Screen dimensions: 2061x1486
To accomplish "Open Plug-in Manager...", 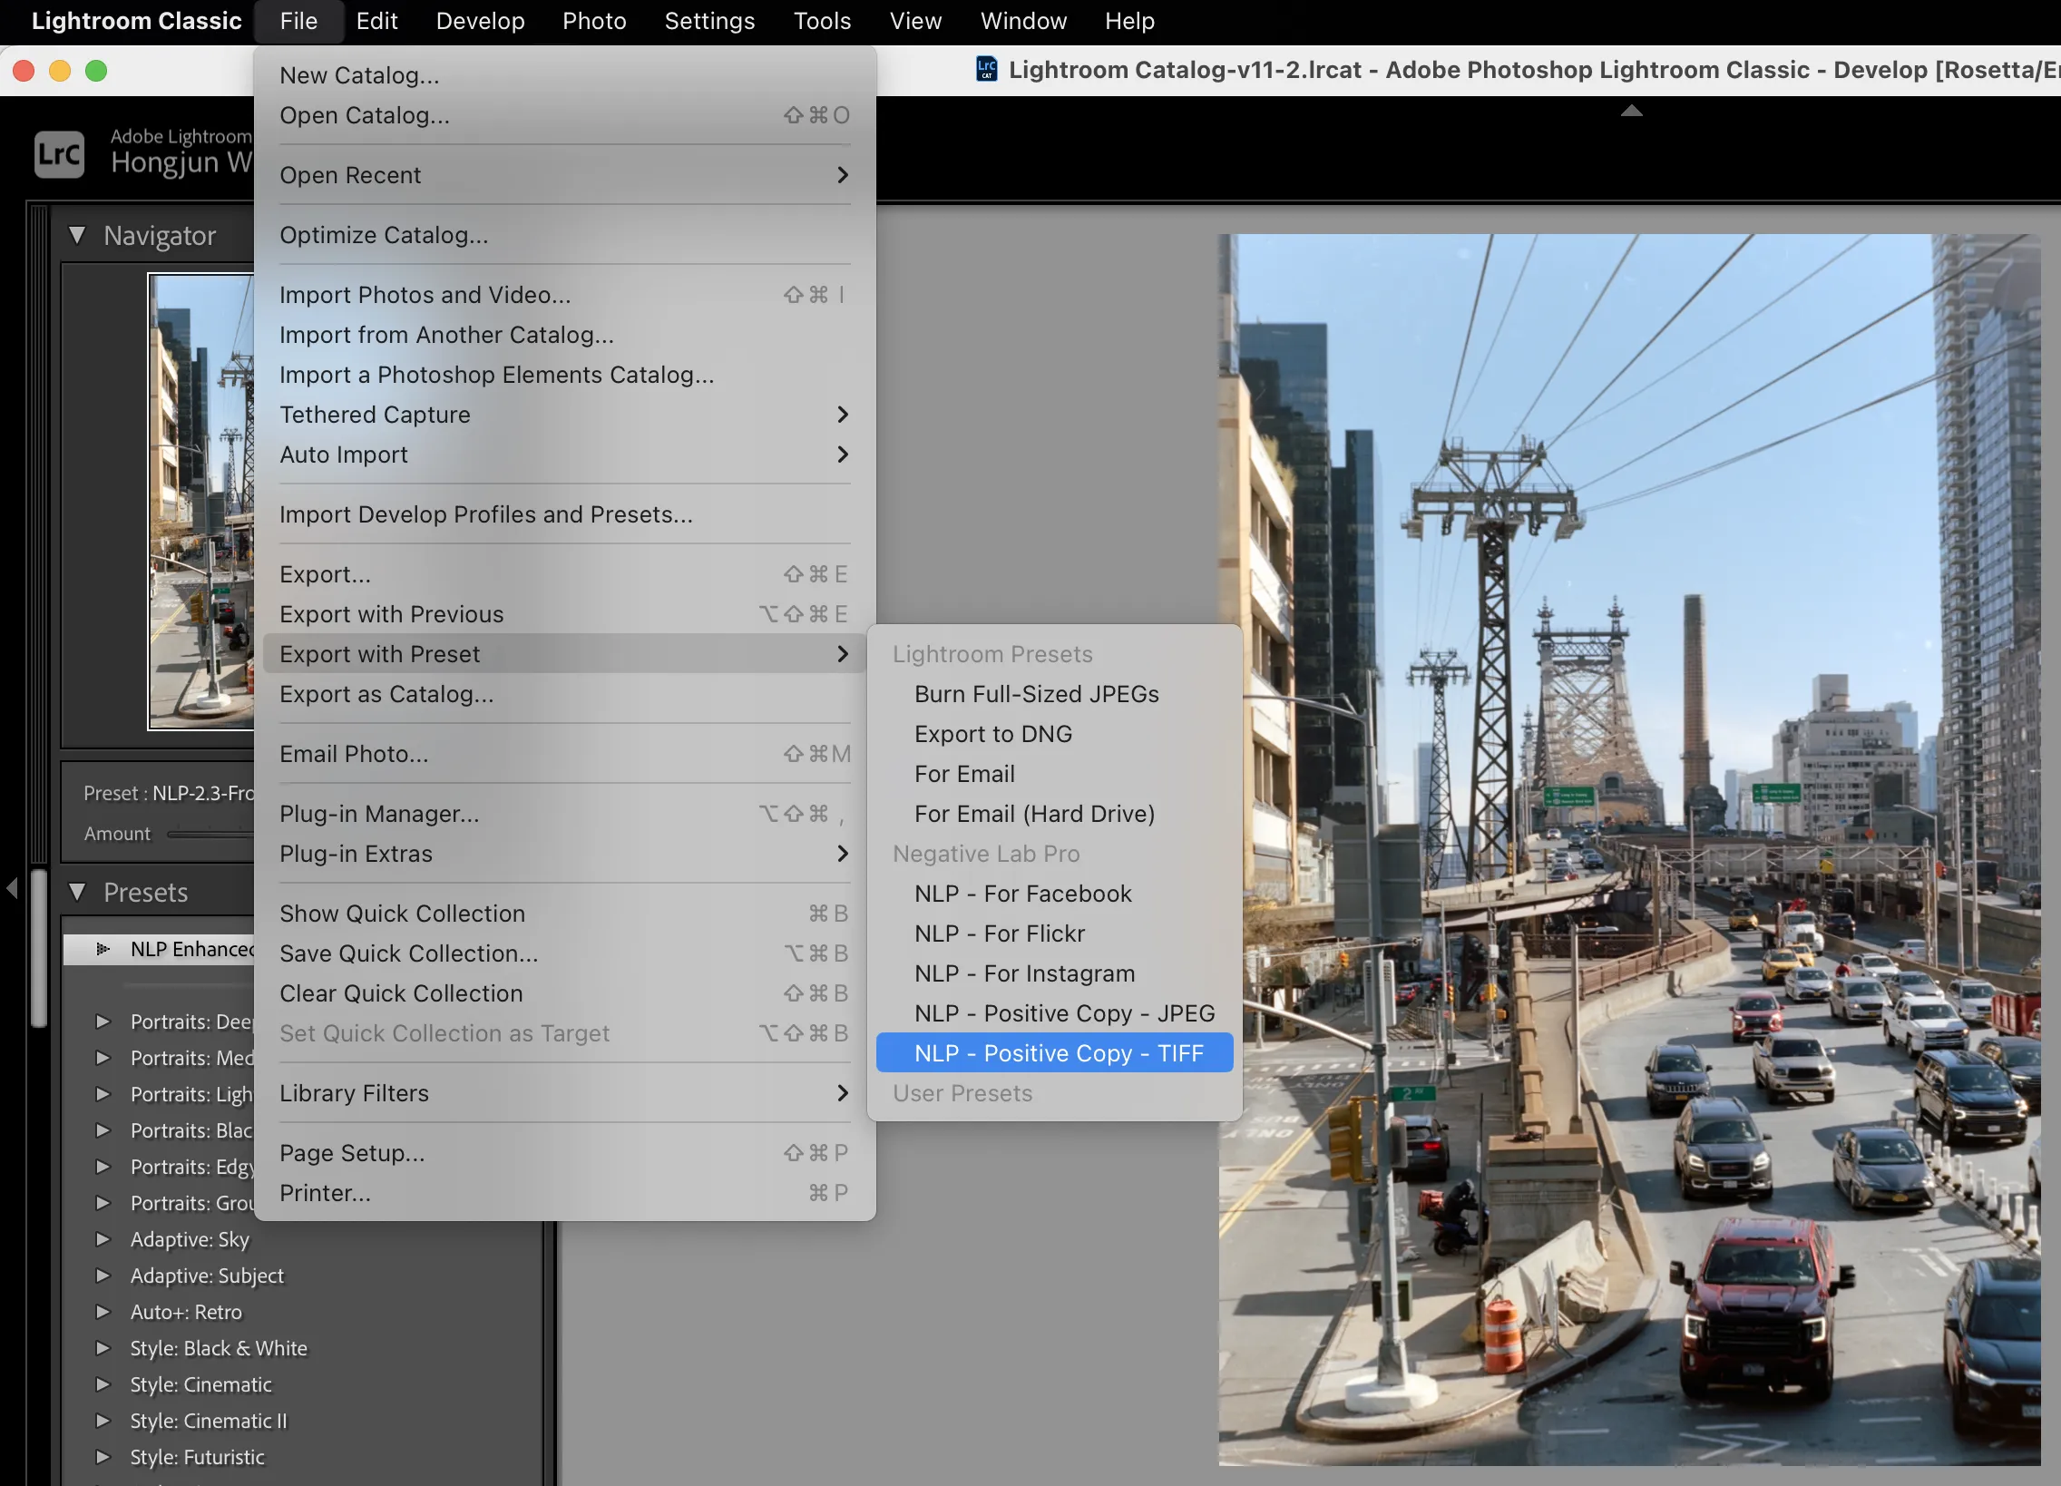I will [564, 814].
